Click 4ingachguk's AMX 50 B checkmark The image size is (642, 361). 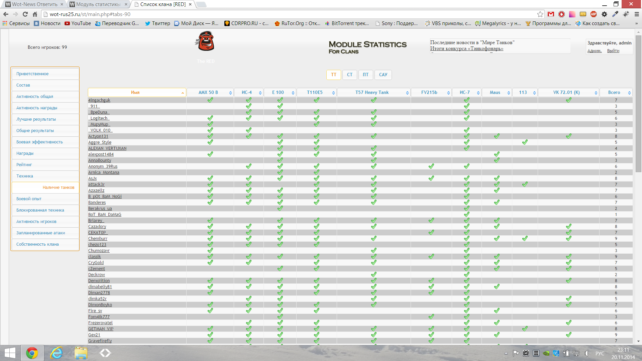(x=210, y=100)
